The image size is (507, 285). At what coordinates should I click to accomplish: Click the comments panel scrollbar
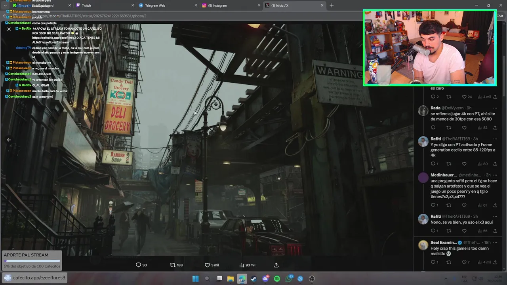click(x=505, y=75)
